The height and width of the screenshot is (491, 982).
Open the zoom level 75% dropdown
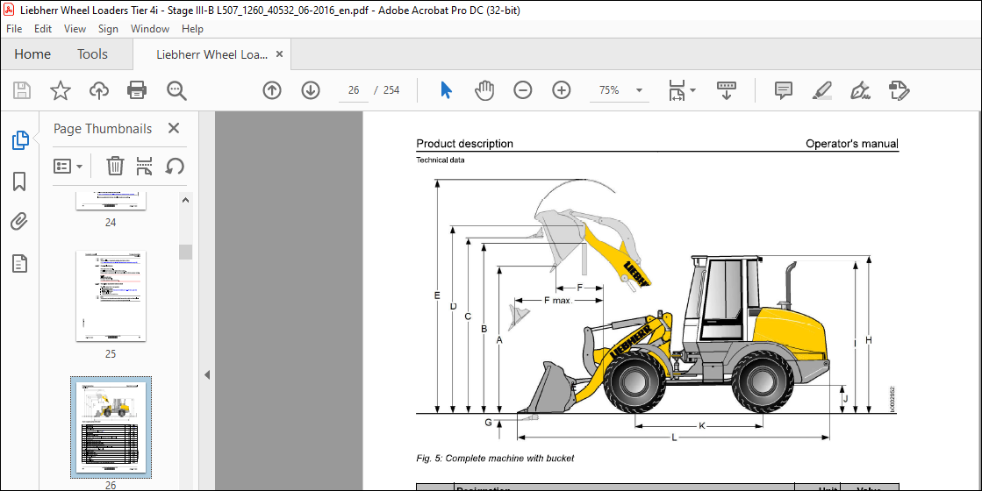[x=620, y=90]
